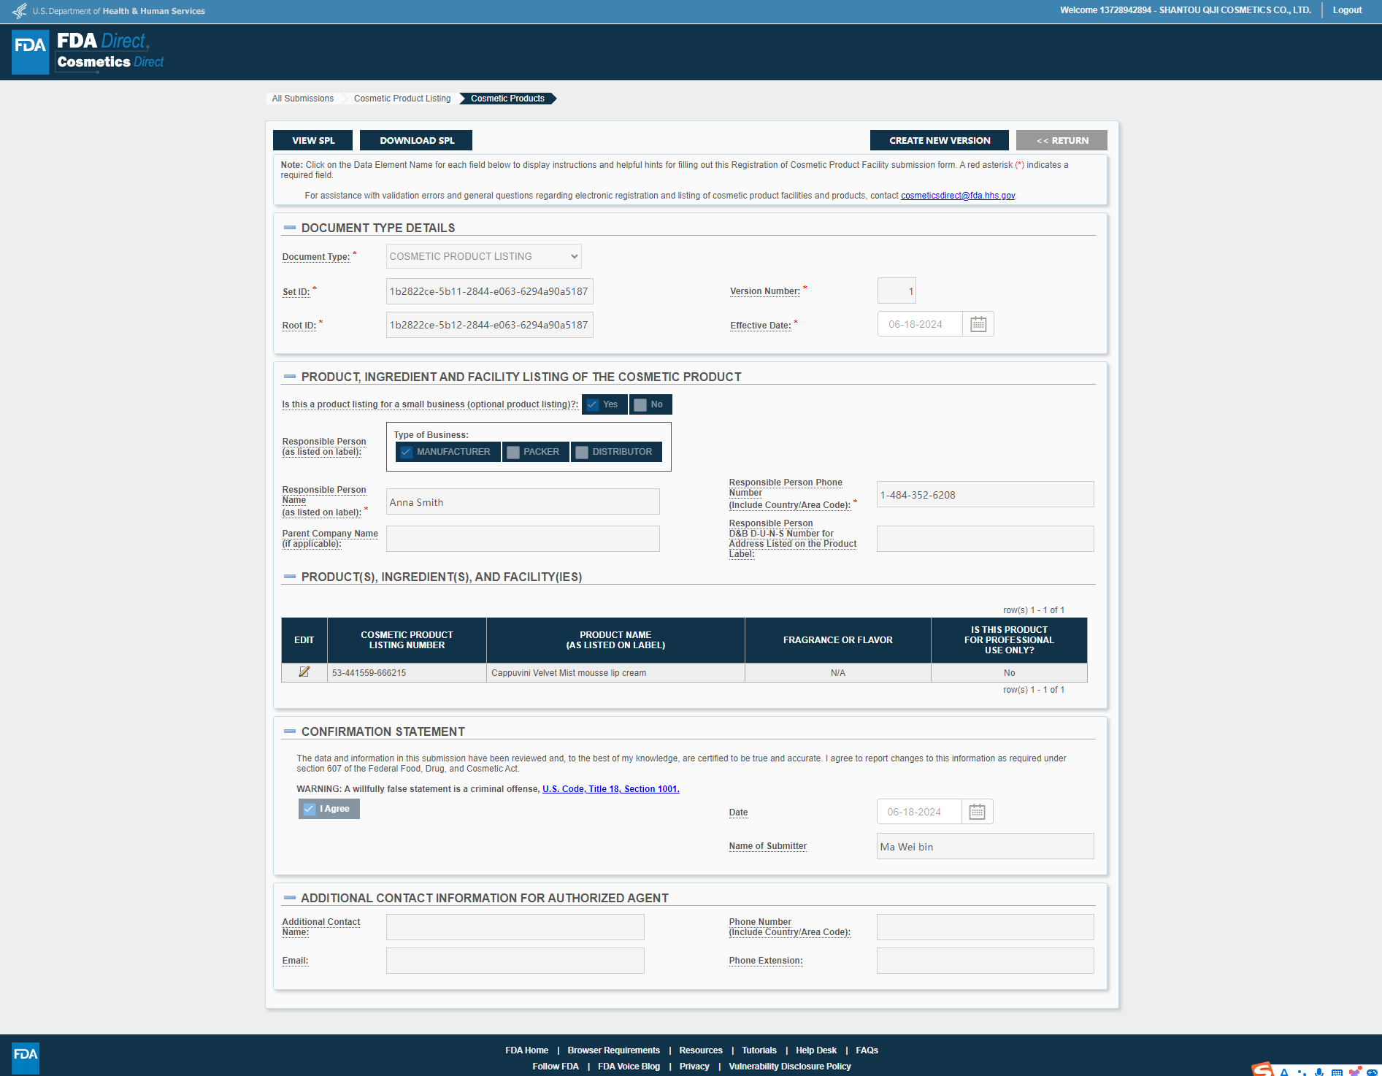Open the Document Type dropdown

[483, 256]
